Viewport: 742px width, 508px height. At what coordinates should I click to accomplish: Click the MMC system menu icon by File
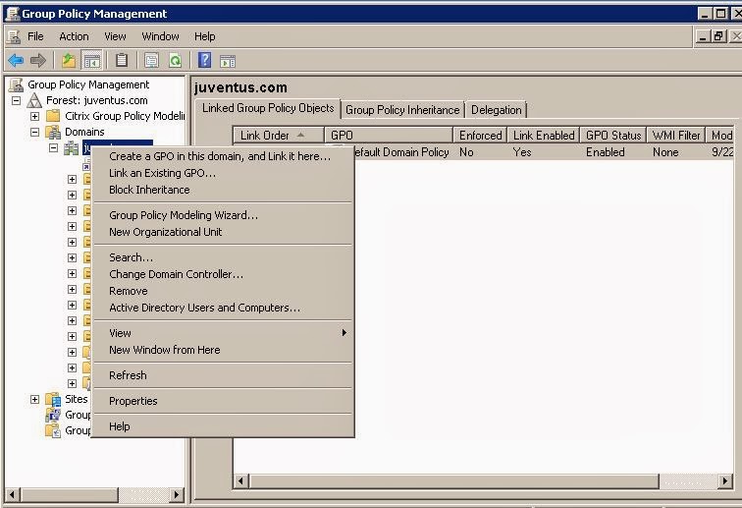tap(14, 36)
